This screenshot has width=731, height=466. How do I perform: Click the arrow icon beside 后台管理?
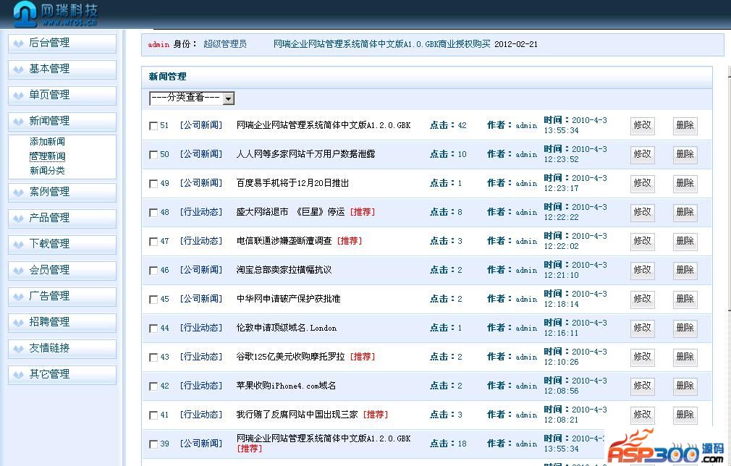(x=19, y=43)
